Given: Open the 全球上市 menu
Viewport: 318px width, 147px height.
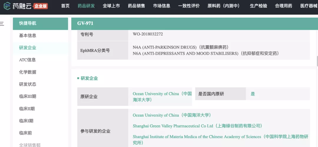Looking at the screenshot, I should pos(111,6).
